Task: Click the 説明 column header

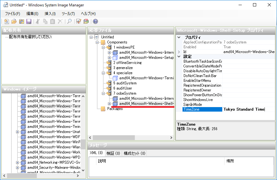Action: (x=160, y=161)
